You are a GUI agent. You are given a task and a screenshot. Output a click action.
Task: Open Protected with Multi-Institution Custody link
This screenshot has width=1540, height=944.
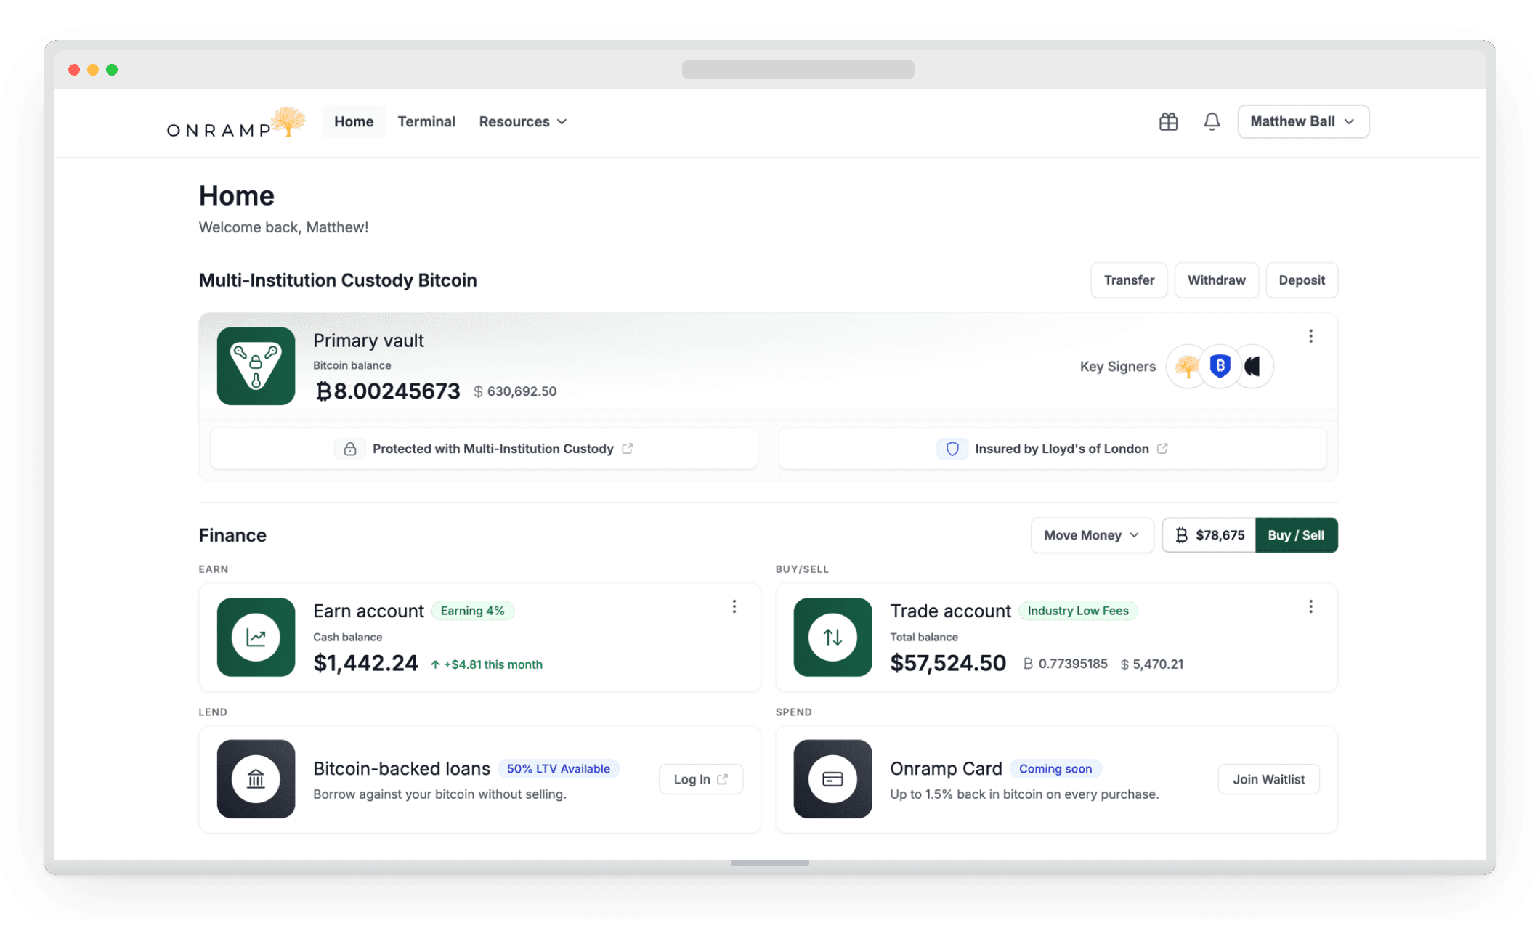(x=484, y=449)
